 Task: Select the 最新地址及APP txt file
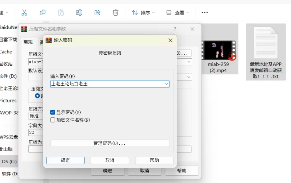pos(266,52)
